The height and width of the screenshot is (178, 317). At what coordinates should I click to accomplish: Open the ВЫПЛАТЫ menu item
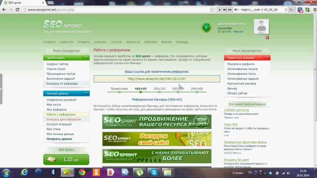pos(133,42)
